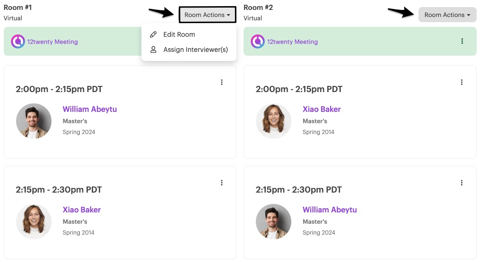
Task: Click Spring 2014 under Xiao Baker in Room #2
Action: 318,132
